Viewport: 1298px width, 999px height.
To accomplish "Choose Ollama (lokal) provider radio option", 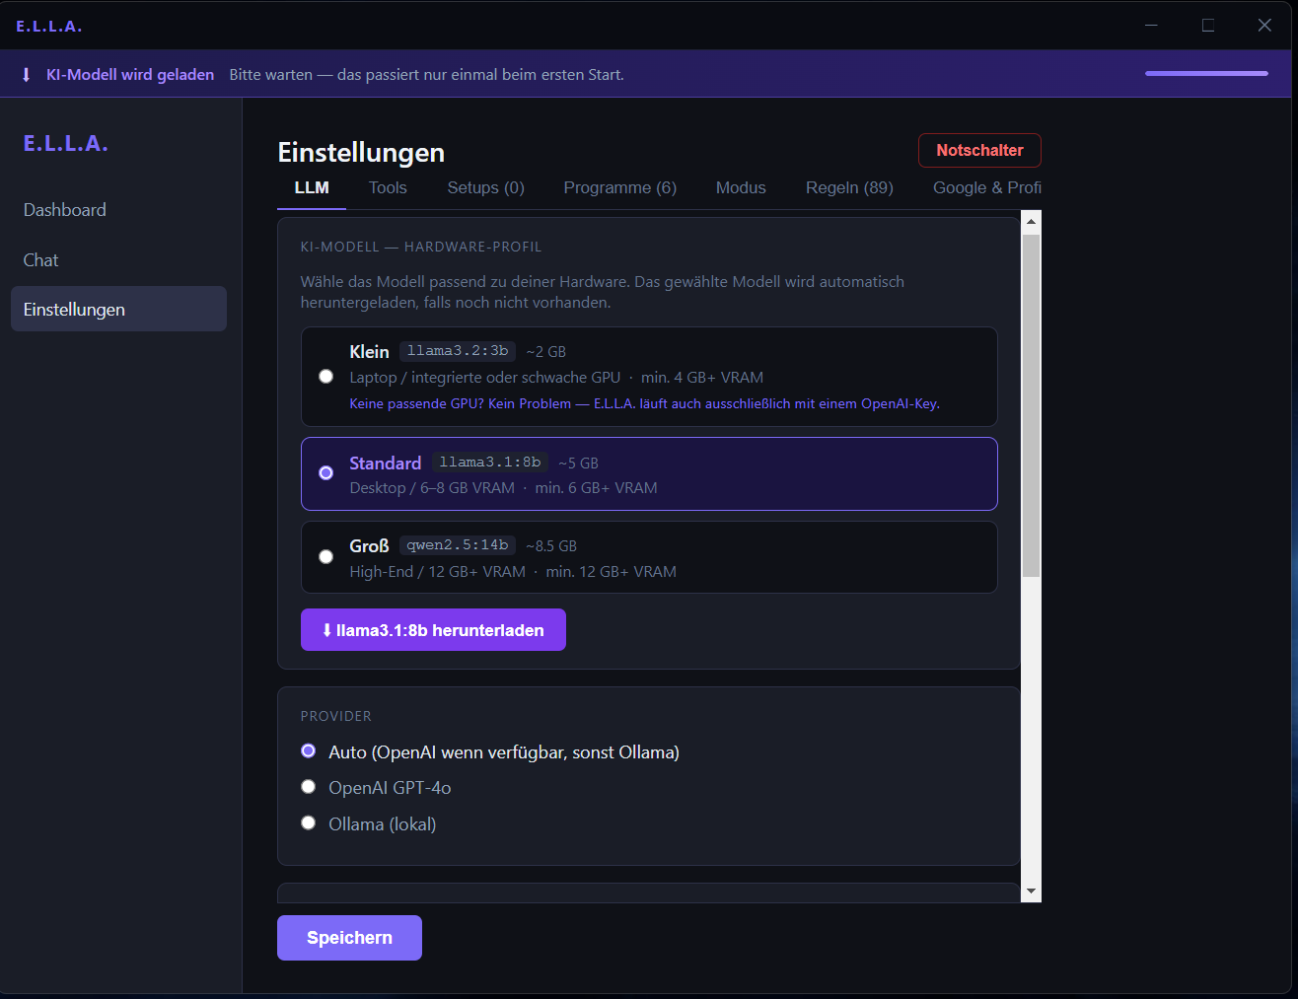I will (309, 822).
